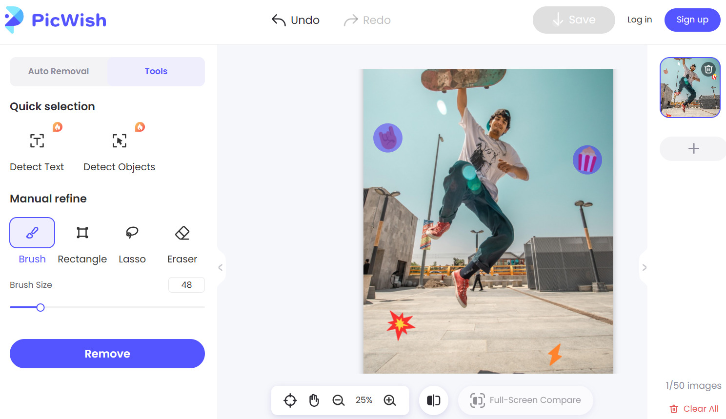The image size is (726, 419).
Task: Zoom in on the canvas
Action: pos(390,400)
